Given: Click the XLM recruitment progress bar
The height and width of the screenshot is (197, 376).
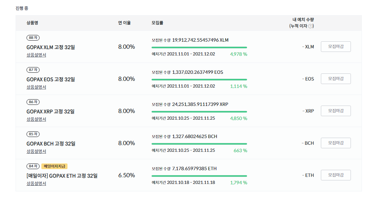Looking at the screenshot, I should (x=199, y=47).
